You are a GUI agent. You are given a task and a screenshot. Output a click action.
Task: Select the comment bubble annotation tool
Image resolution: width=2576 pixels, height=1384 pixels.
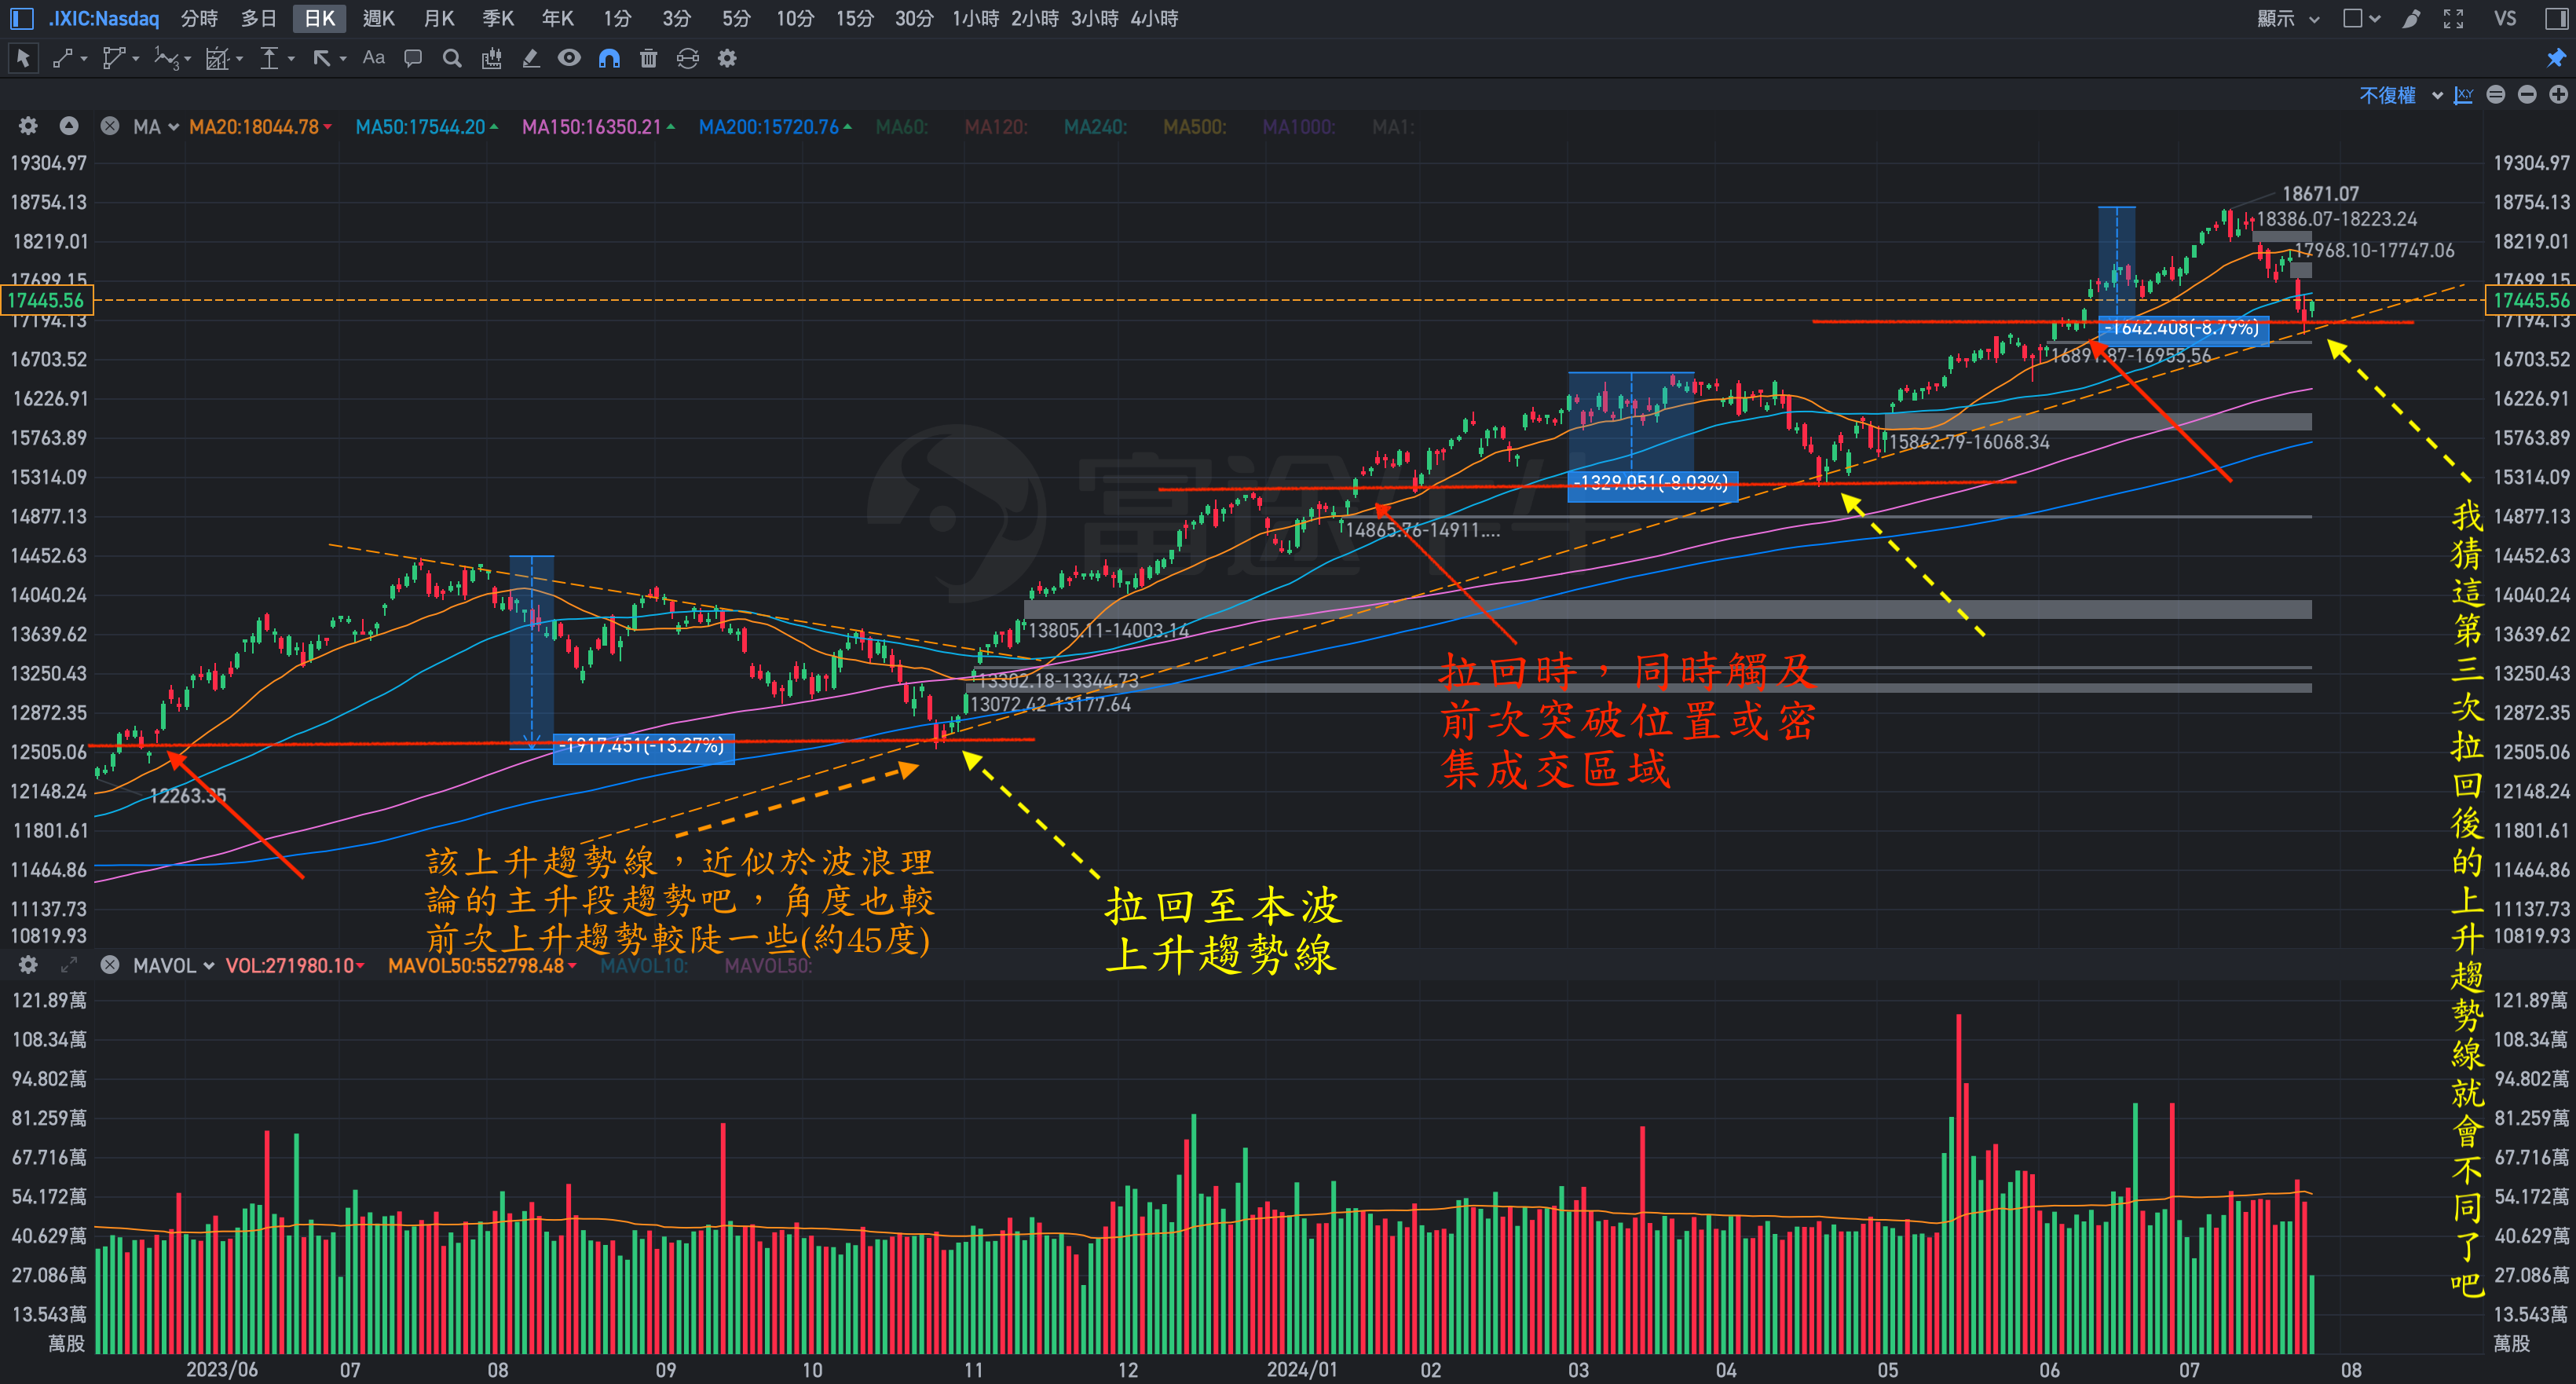coord(412,58)
